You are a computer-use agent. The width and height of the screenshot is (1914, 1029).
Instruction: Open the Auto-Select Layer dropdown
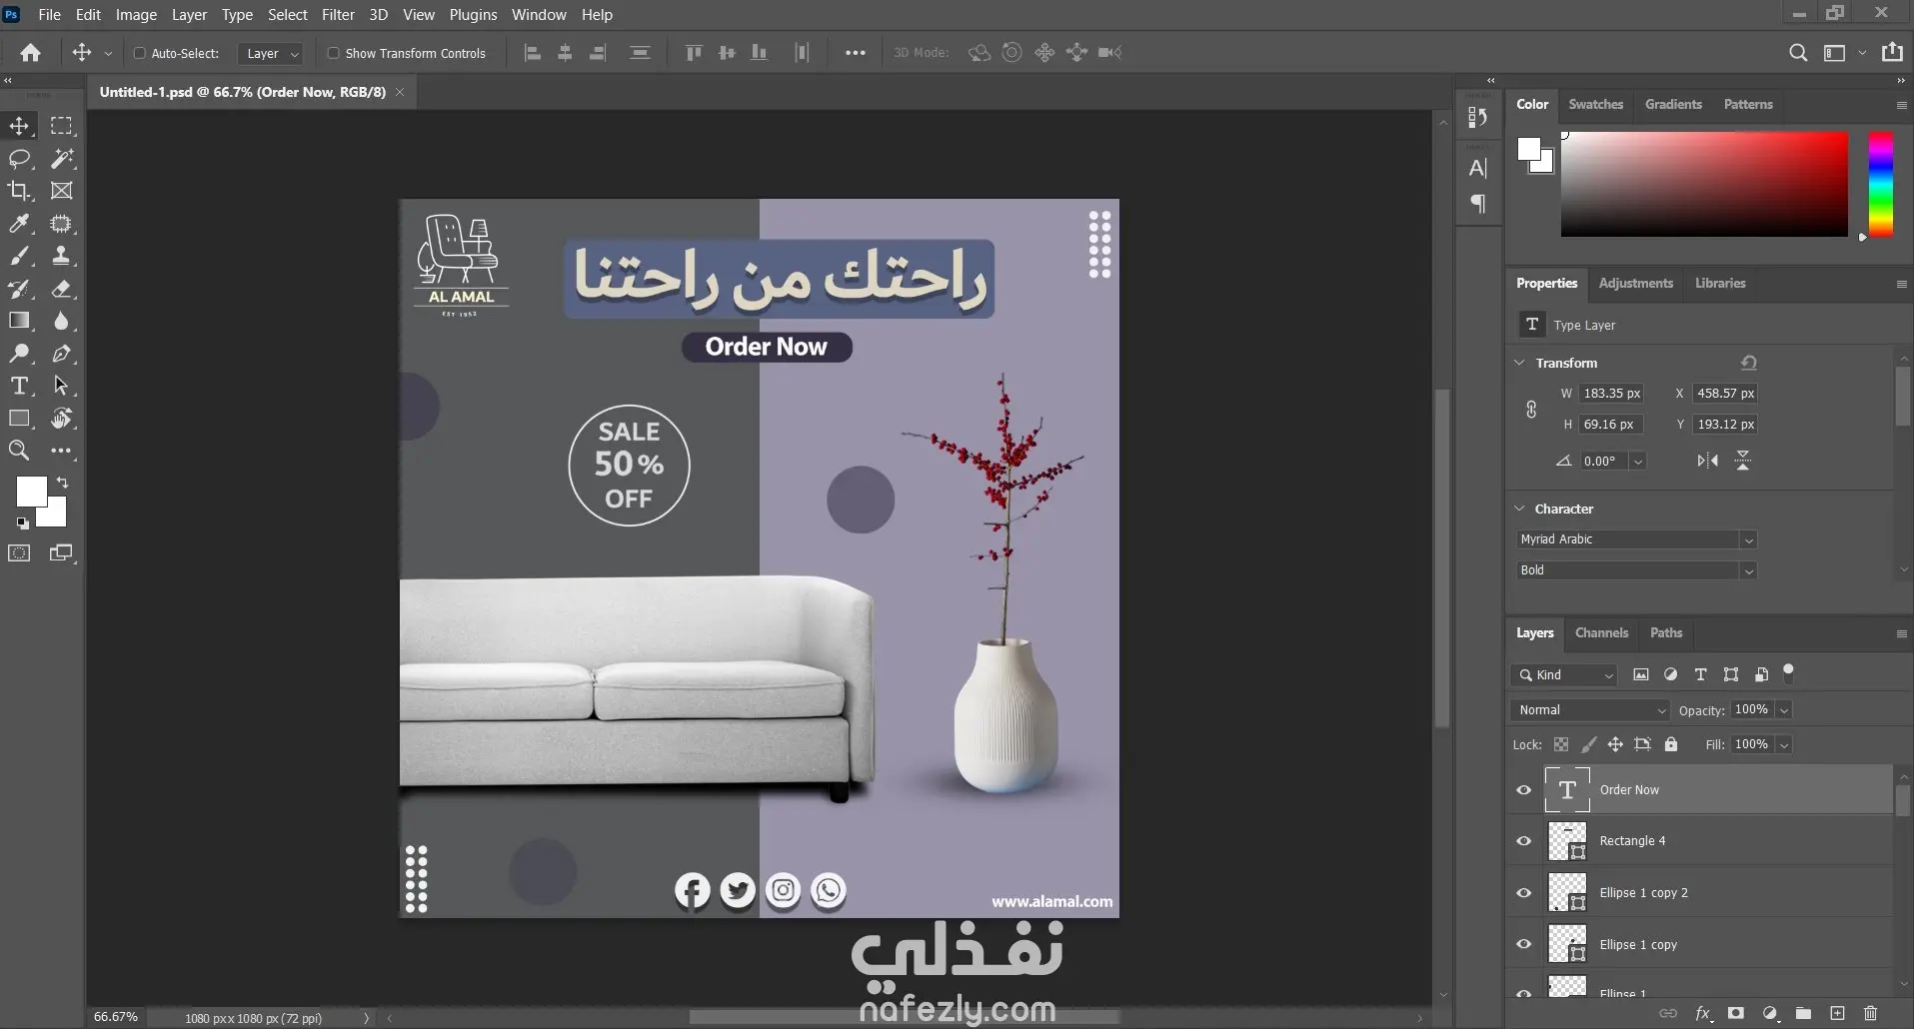click(270, 54)
